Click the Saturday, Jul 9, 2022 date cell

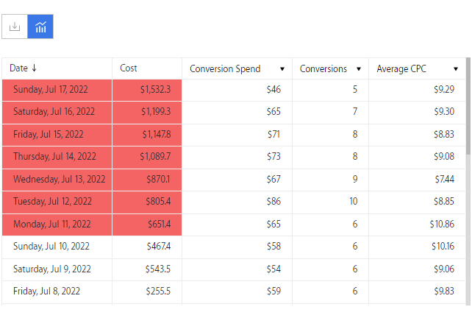[x=57, y=269]
